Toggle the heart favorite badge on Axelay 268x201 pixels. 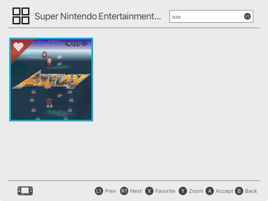[x=18, y=47]
